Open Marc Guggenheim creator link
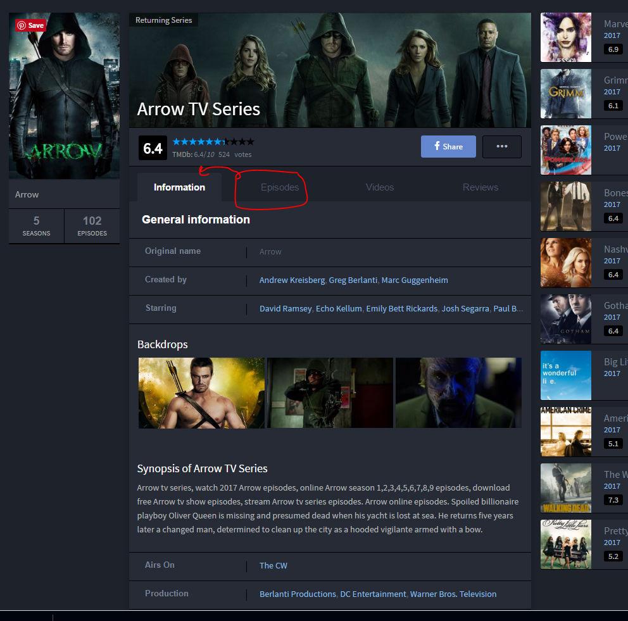The width and height of the screenshot is (628, 621). (415, 280)
